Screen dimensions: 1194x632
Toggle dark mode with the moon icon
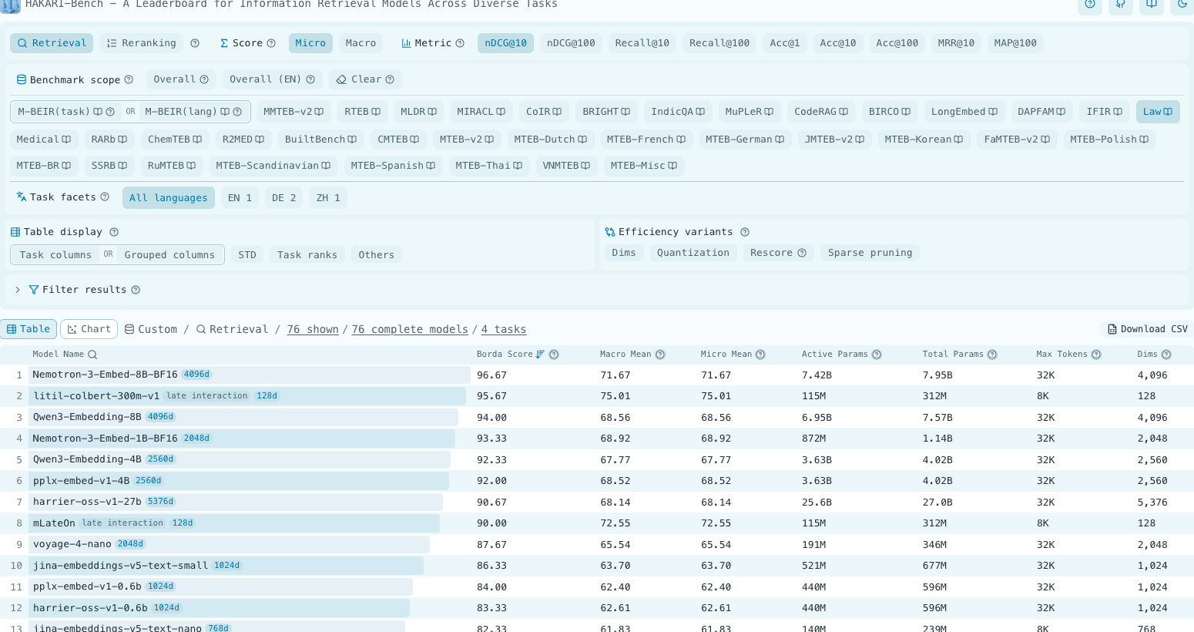pos(1182,4)
